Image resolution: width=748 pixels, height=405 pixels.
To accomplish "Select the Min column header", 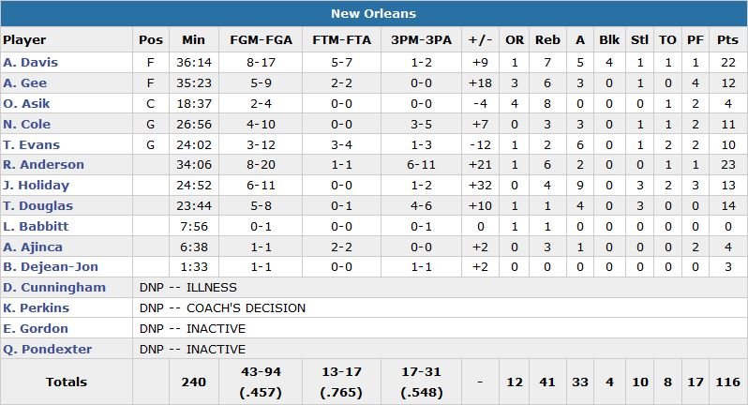I will coord(193,40).
